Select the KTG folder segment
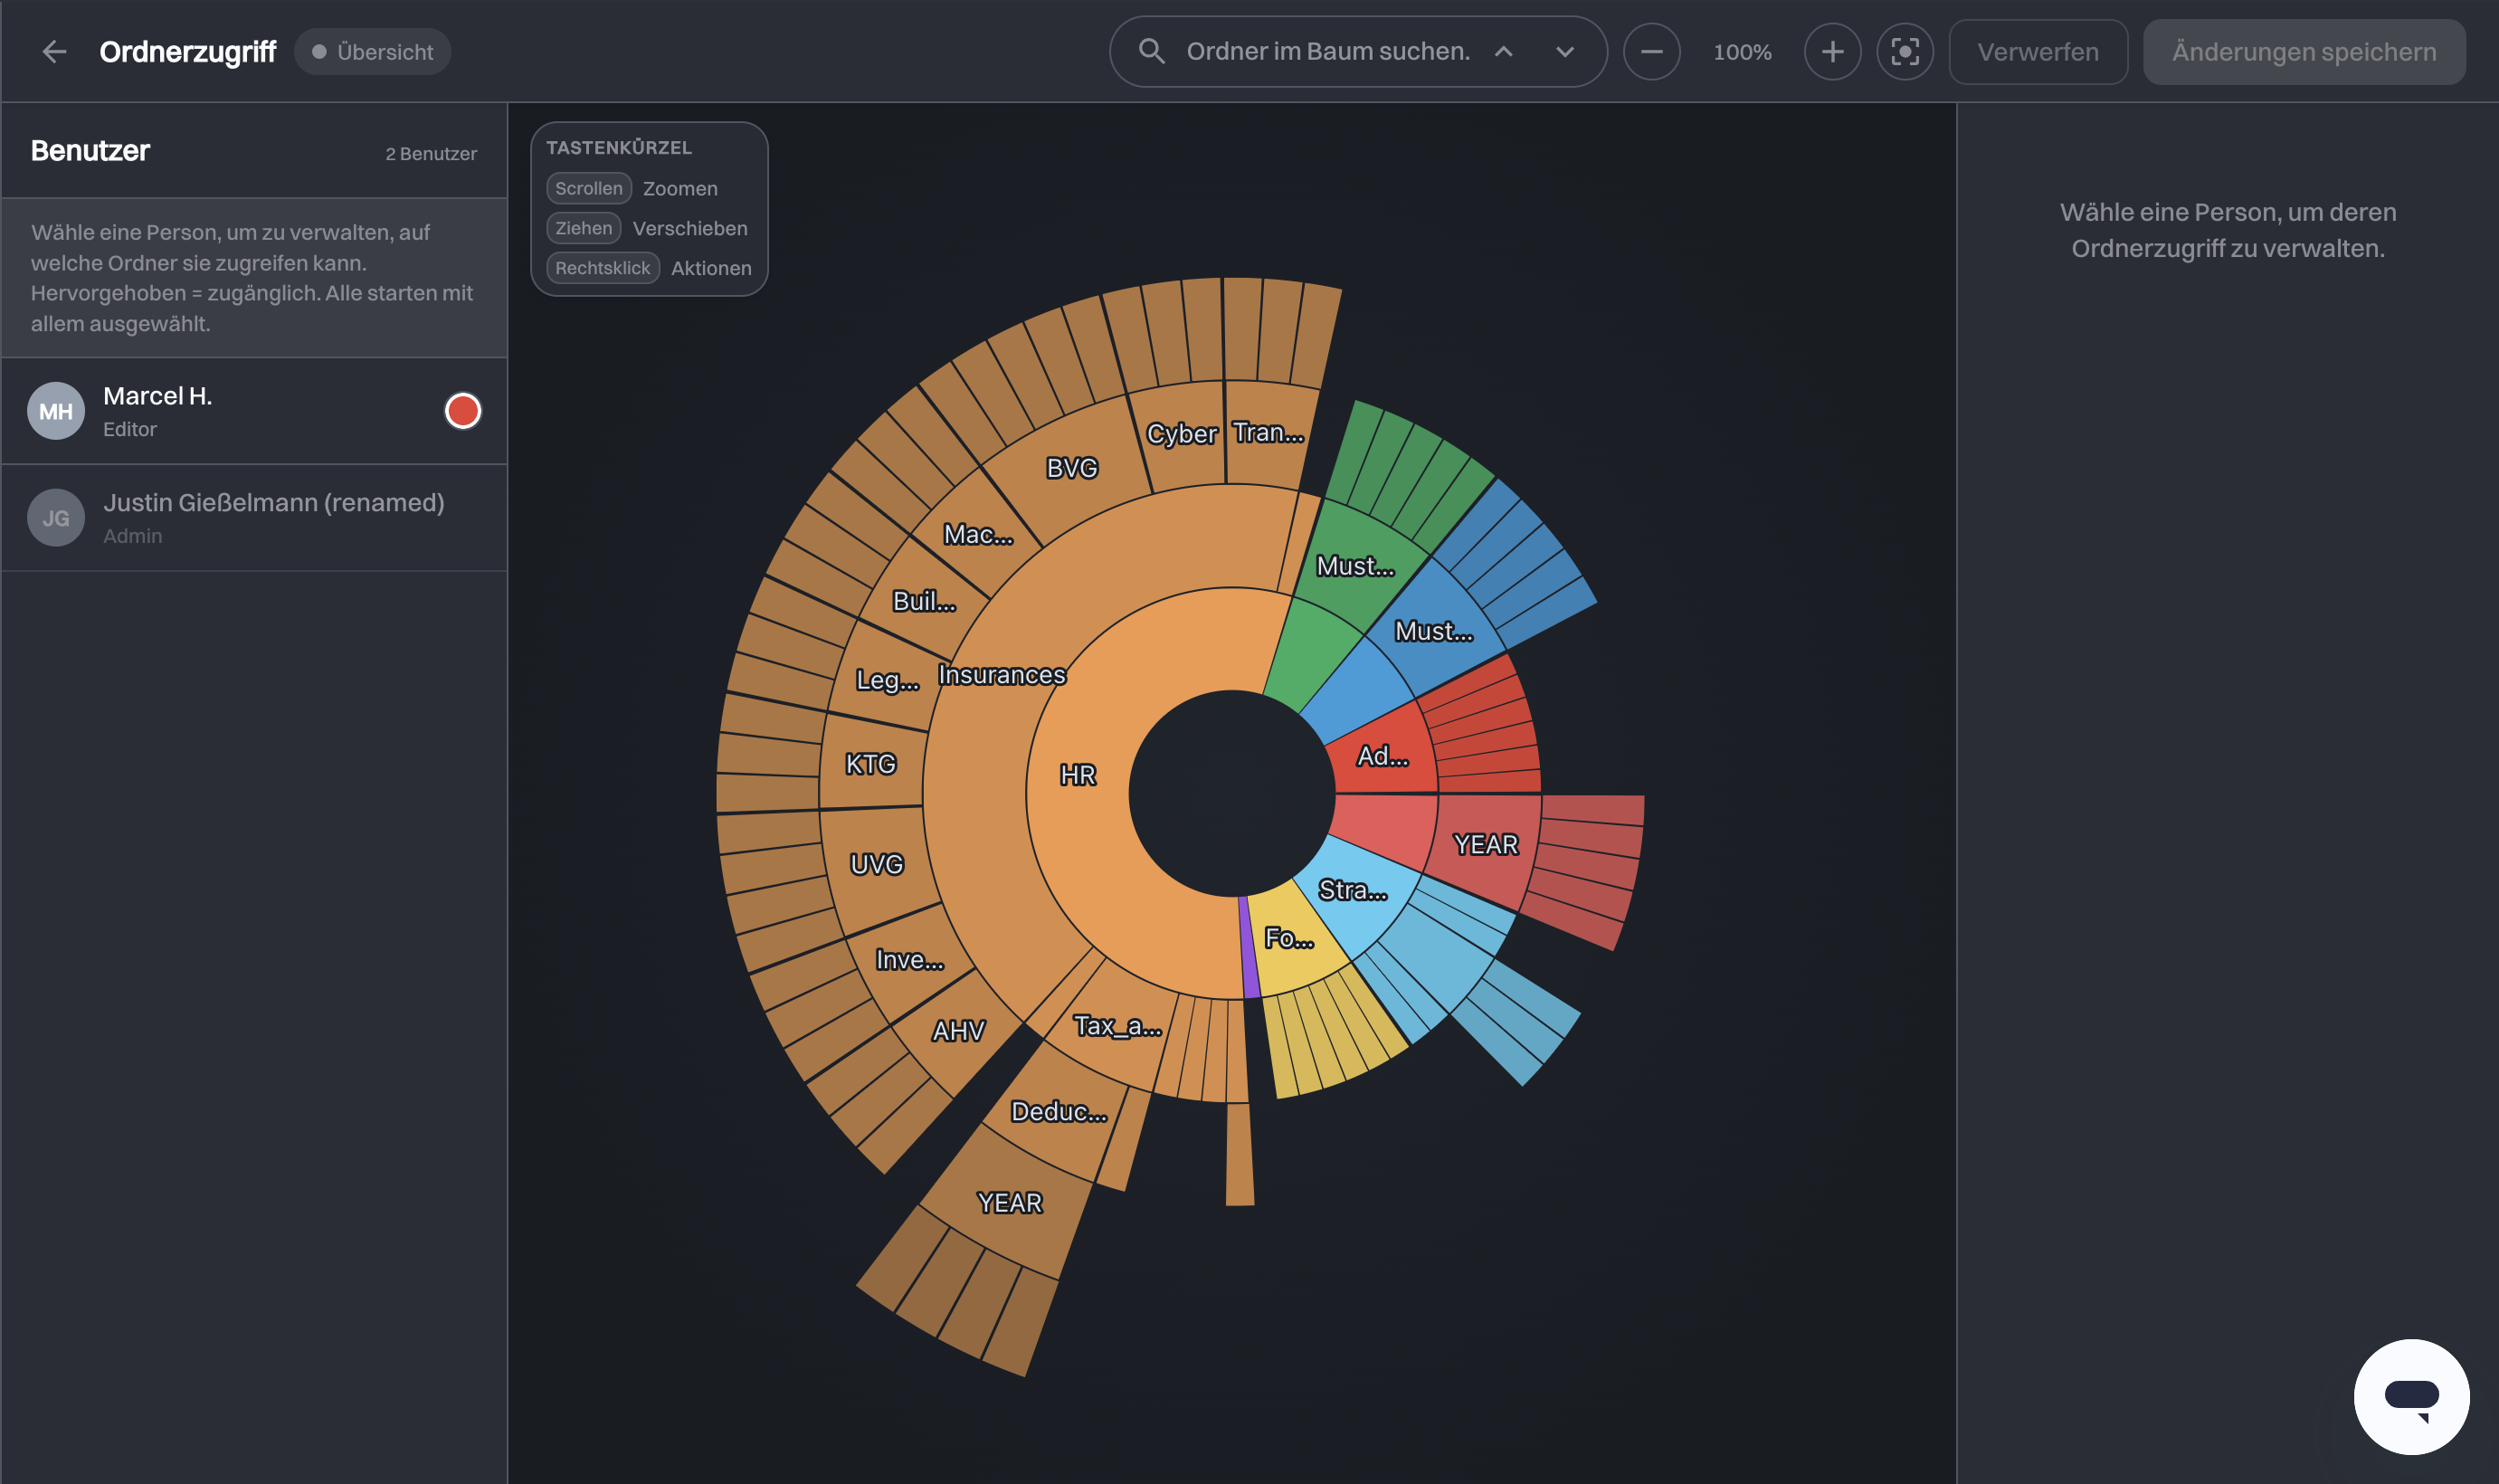This screenshot has height=1484, width=2499. pyautogui.click(x=869, y=764)
